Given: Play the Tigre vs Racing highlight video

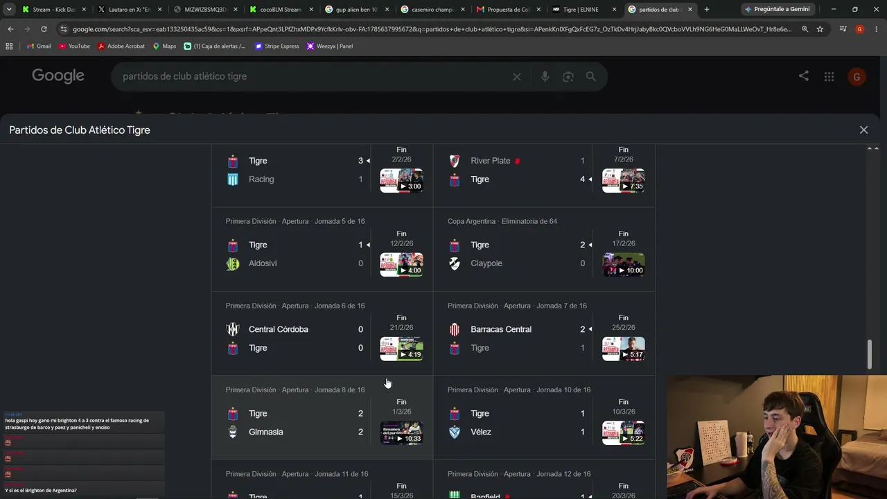Looking at the screenshot, I should [x=401, y=180].
